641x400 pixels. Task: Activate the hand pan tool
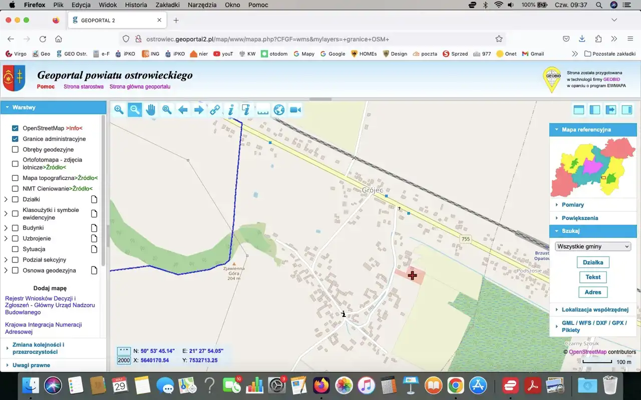pyautogui.click(x=151, y=110)
